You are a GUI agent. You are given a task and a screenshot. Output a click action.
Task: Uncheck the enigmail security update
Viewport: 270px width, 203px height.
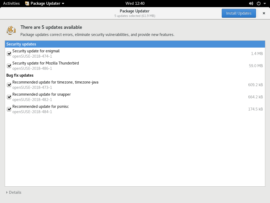9,54
